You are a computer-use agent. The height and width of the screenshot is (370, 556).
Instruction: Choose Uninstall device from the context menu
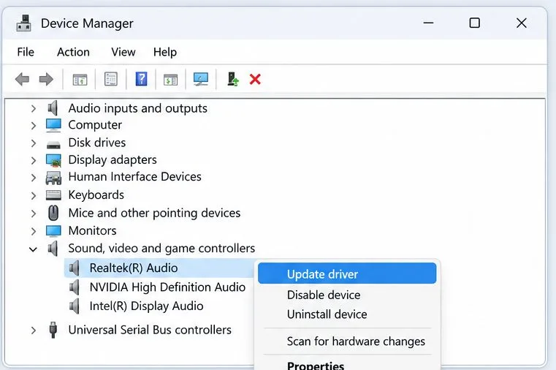tap(347, 314)
